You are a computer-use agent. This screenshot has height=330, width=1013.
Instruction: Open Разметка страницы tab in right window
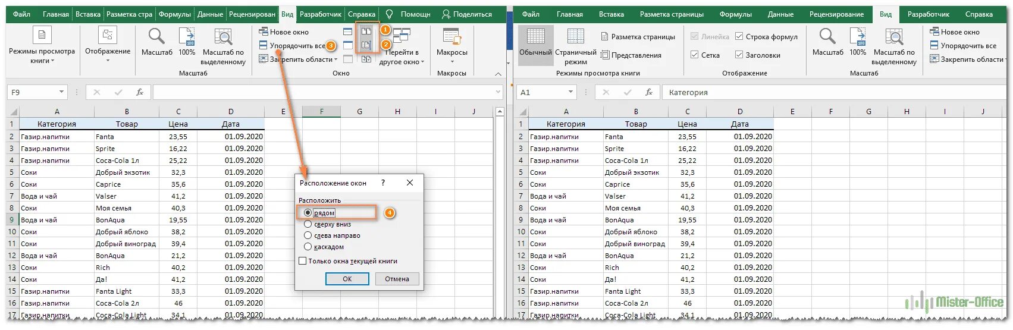click(x=672, y=14)
